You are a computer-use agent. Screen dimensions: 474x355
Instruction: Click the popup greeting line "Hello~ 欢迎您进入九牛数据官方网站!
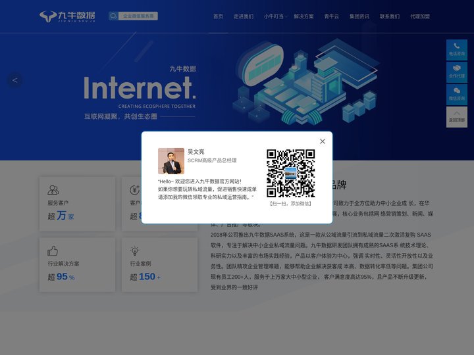pyautogui.click(x=199, y=181)
